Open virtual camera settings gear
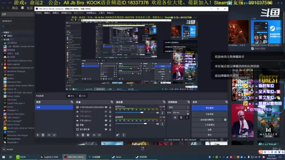Image resolution: width=285 pixels, height=160 pixels. tap(226, 120)
